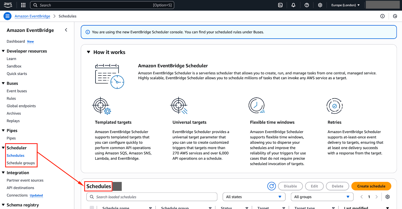Image resolution: width=402 pixels, height=209 pixels.
Task: Open the history clock icon at top right
Action: [x=395, y=16]
